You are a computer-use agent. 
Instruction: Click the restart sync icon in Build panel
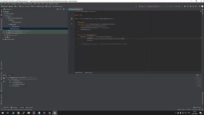(4, 78)
